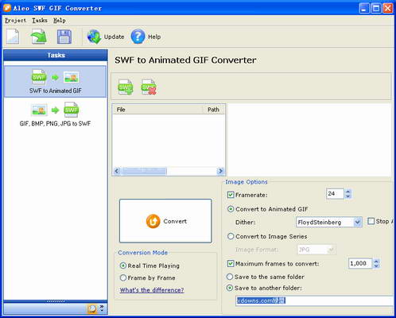Click the maximum frames field showing 1,000

[360, 263]
